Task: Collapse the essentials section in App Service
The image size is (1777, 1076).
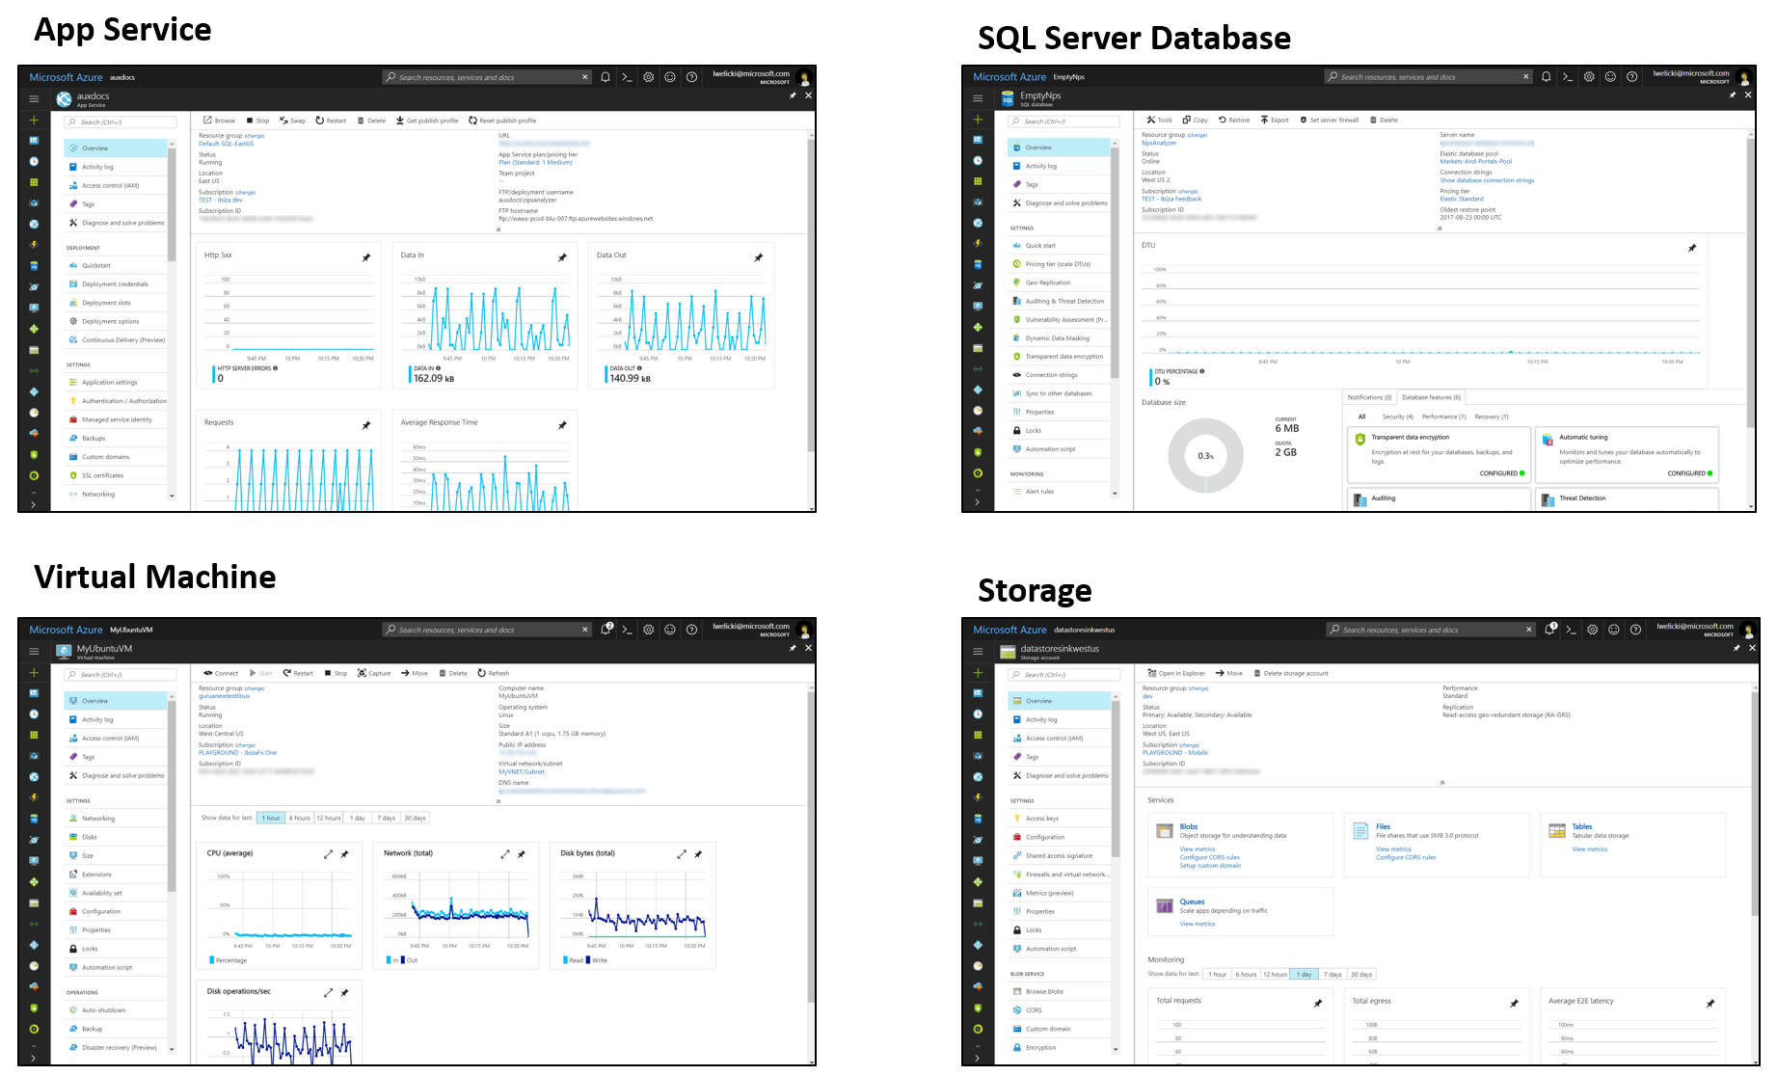Action: [x=498, y=229]
